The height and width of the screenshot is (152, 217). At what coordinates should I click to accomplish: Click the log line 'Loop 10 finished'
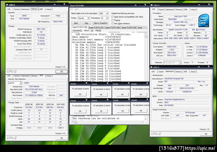pyautogui.click(x=109, y=71)
